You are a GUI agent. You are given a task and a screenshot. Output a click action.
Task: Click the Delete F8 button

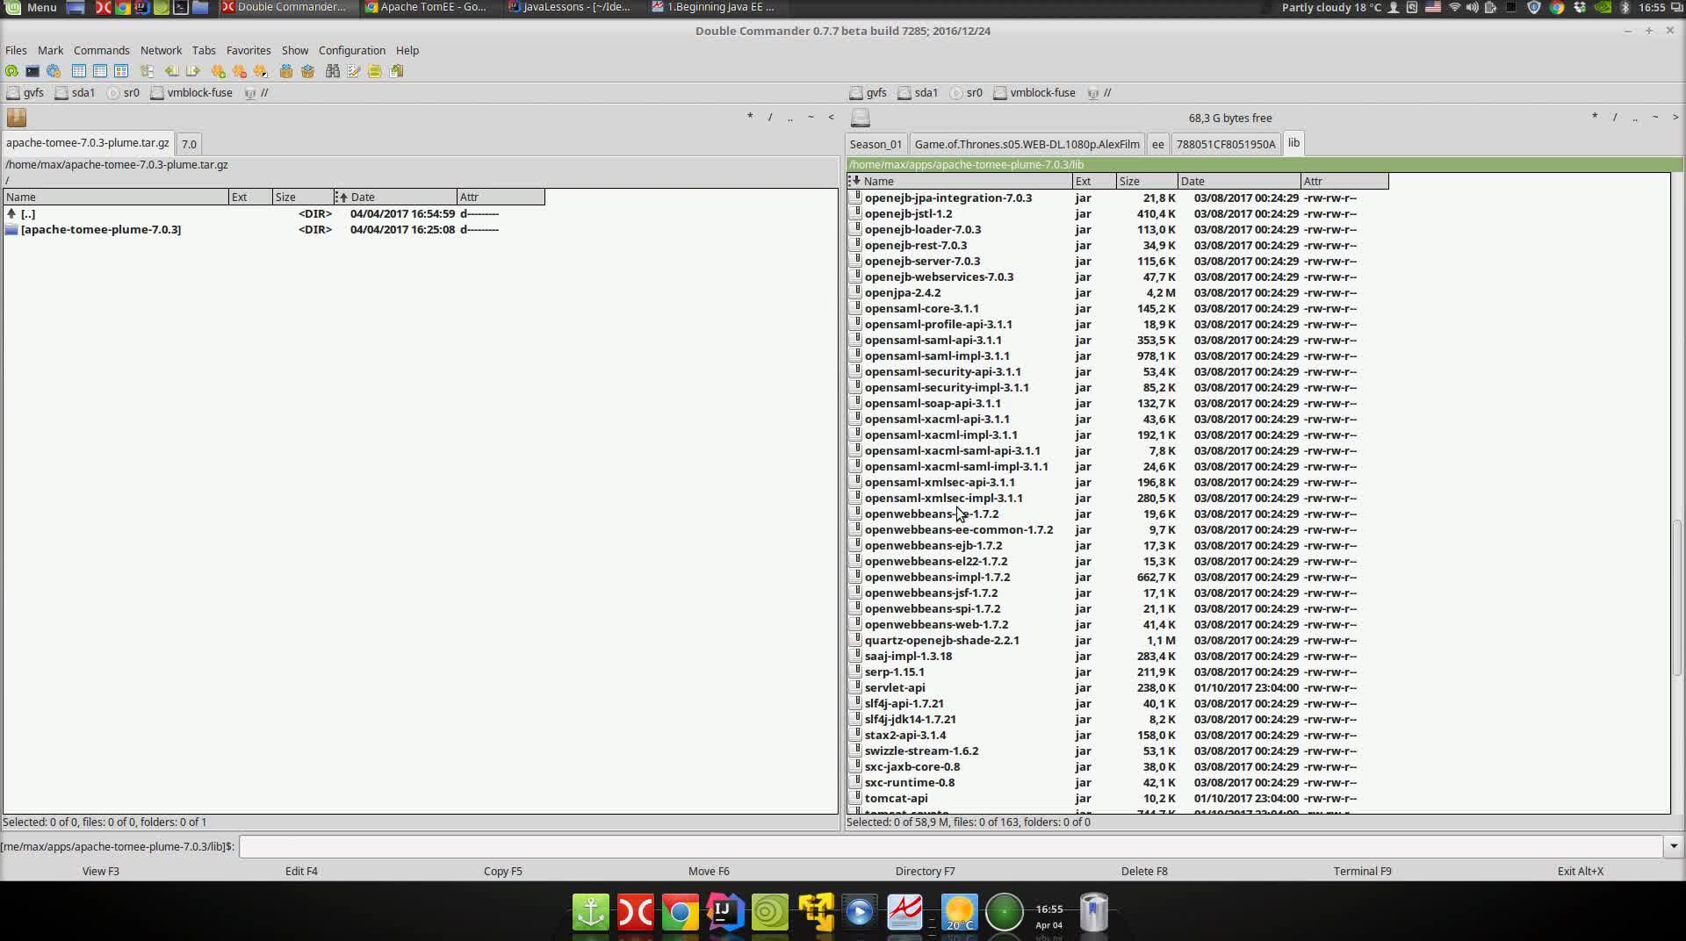[x=1144, y=871]
